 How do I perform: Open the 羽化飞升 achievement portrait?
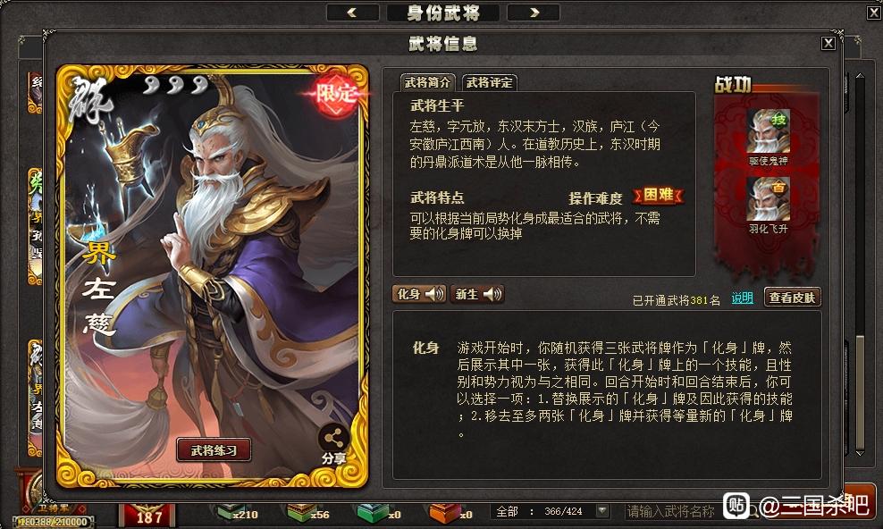tap(768, 199)
